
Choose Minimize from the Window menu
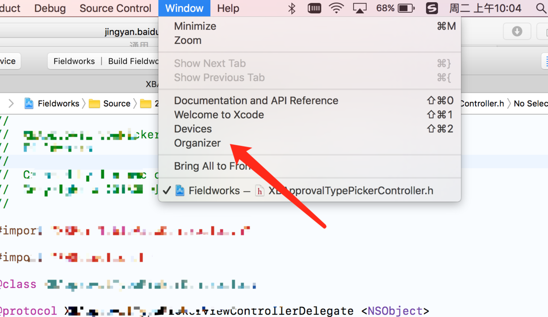coord(309,26)
